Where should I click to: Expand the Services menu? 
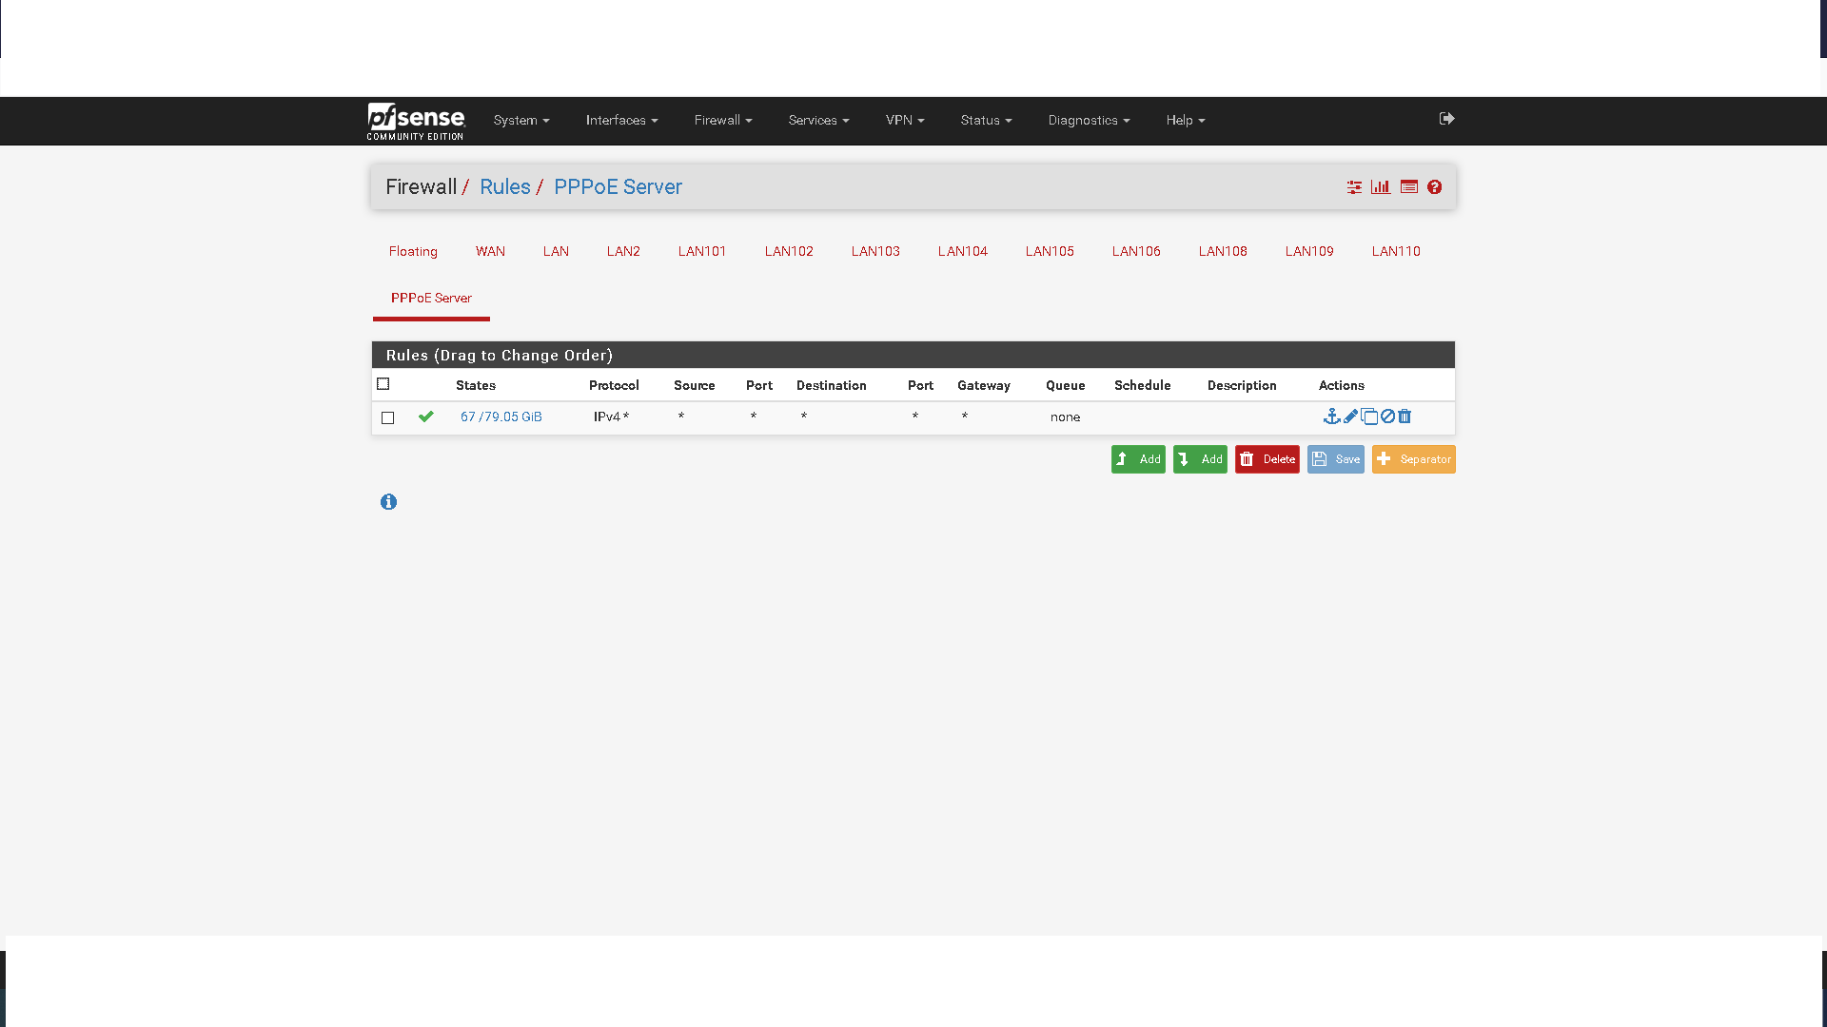(x=819, y=121)
